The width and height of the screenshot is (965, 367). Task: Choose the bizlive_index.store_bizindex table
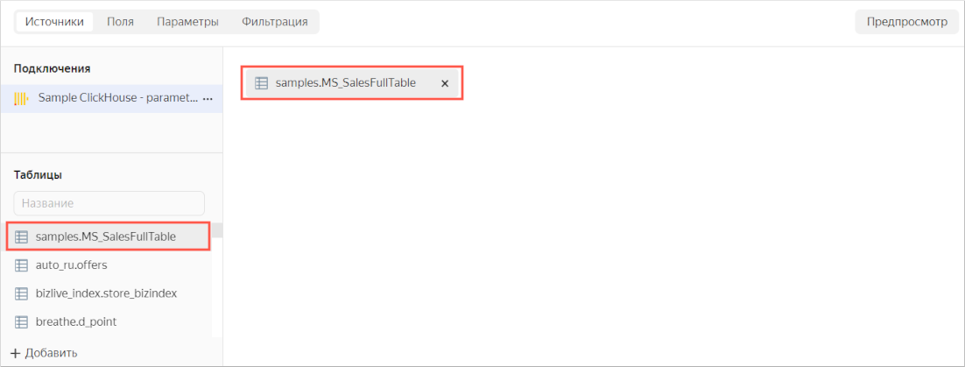[106, 293]
